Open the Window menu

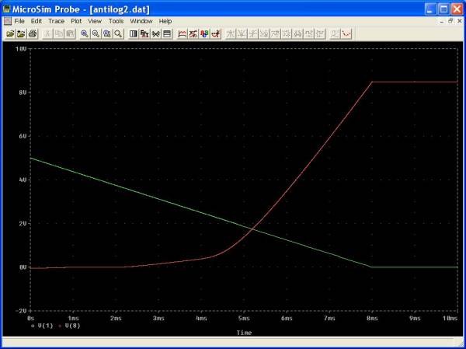pos(141,21)
